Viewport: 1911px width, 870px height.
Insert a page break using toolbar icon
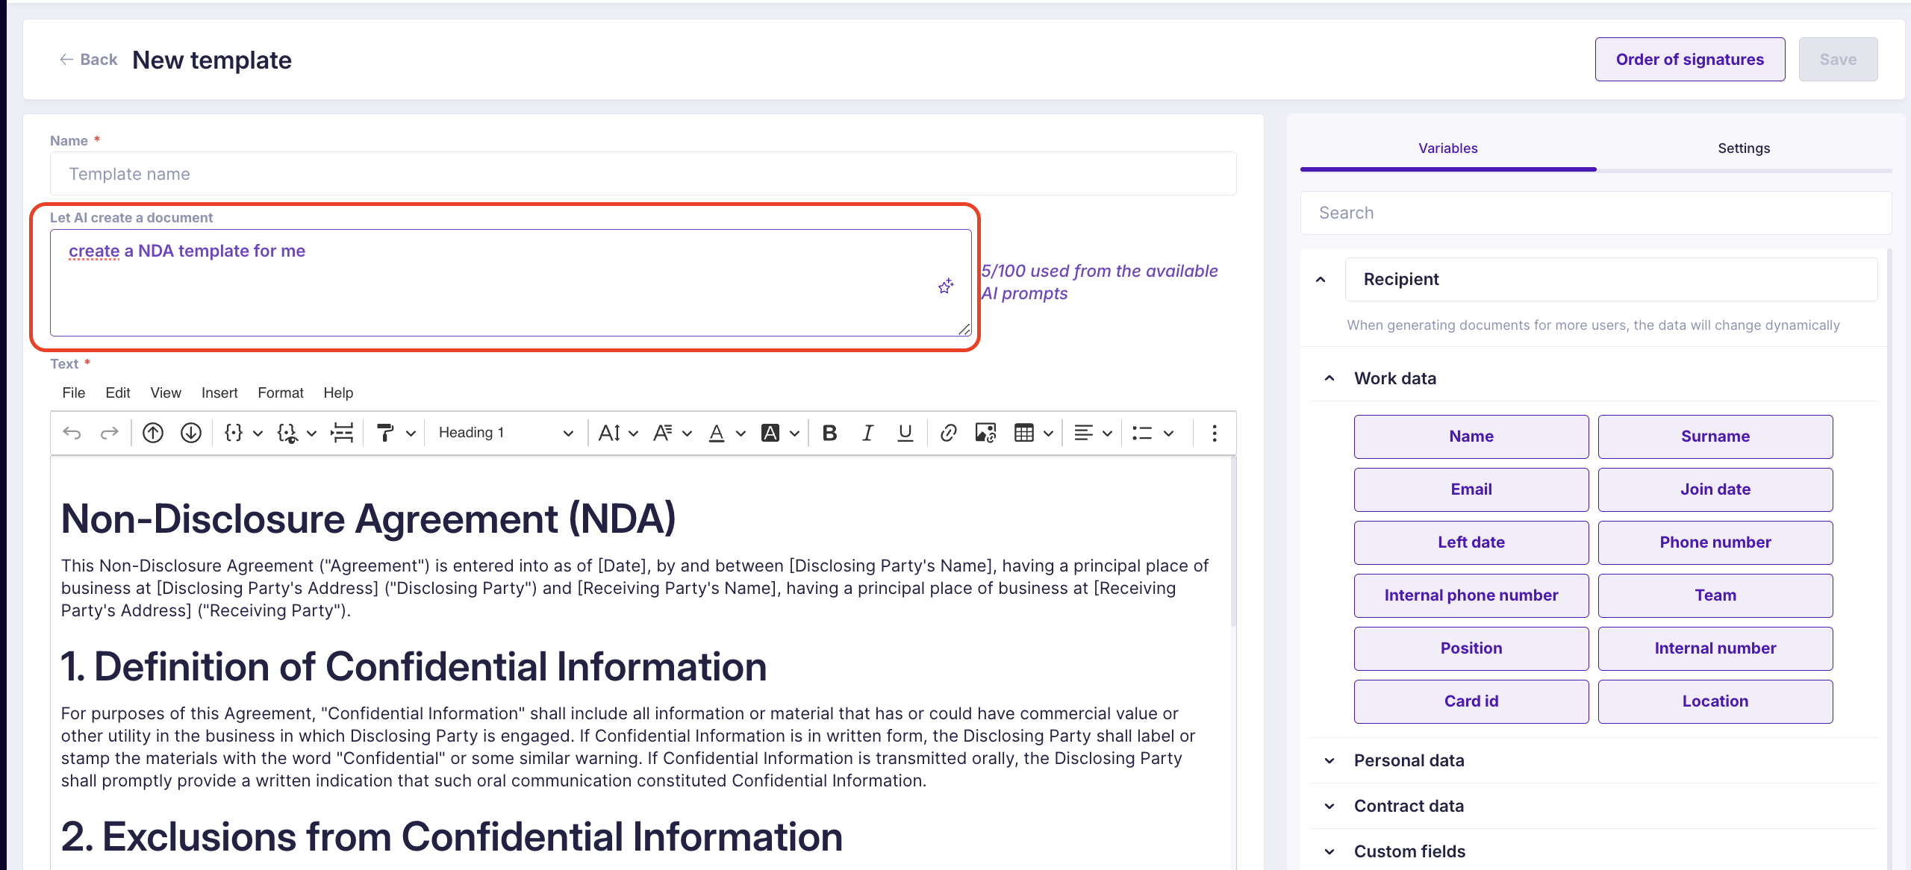coord(342,433)
